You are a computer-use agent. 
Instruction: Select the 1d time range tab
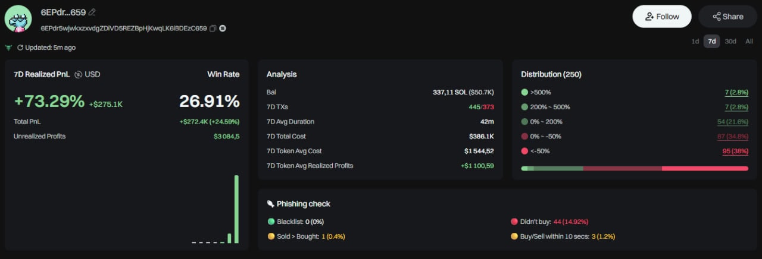tap(695, 42)
